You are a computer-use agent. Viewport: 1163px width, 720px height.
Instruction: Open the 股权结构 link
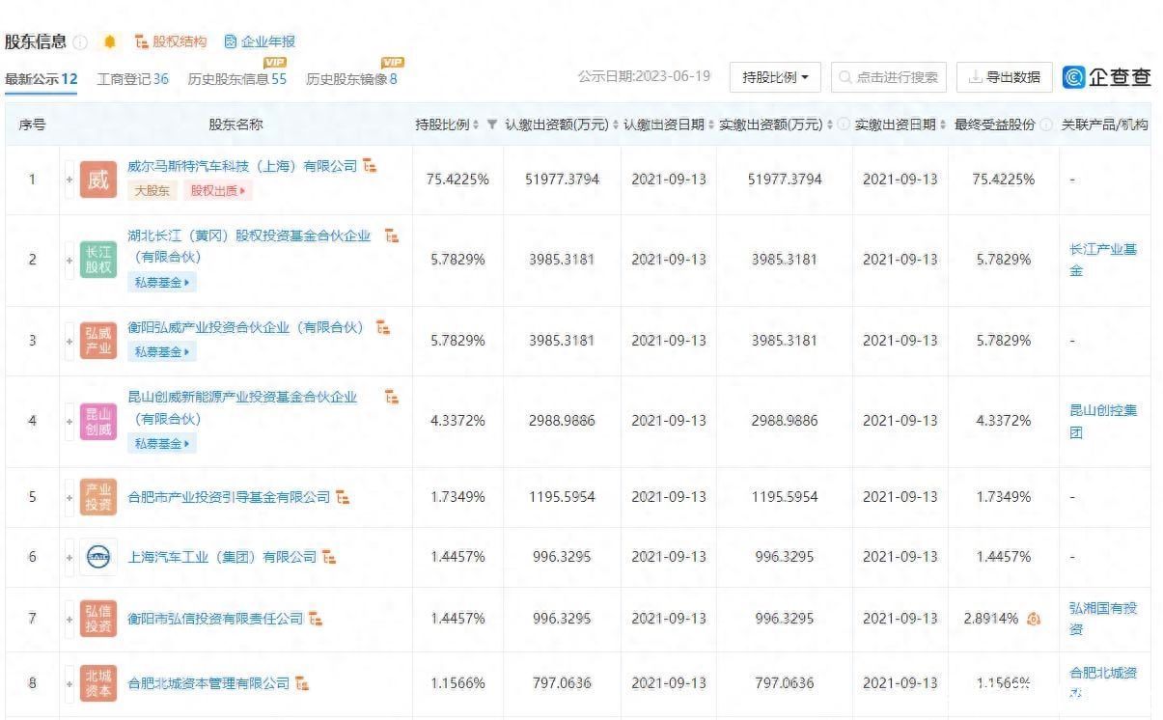pos(171,42)
